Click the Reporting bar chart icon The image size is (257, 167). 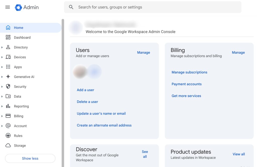pyautogui.click(x=8, y=106)
